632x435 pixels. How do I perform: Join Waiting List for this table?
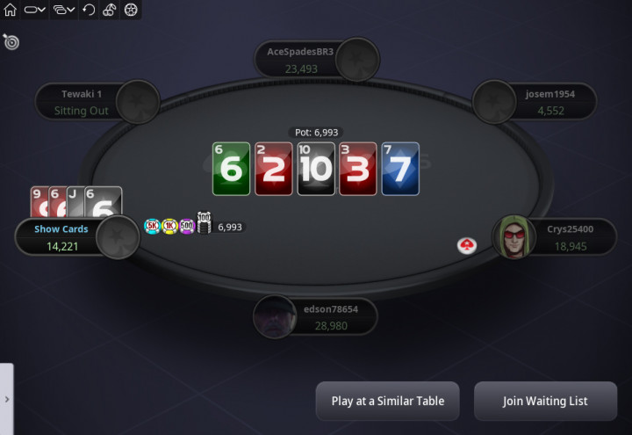point(545,401)
